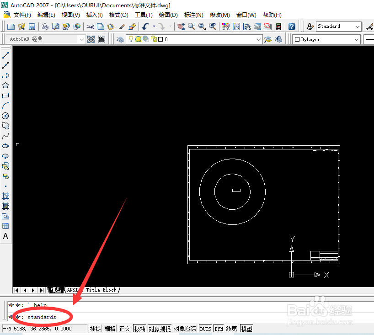Viewport: 374px width, 335px height.
Task: Toggle 对象捕捉 object snap button
Action: (x=160, y=329)
